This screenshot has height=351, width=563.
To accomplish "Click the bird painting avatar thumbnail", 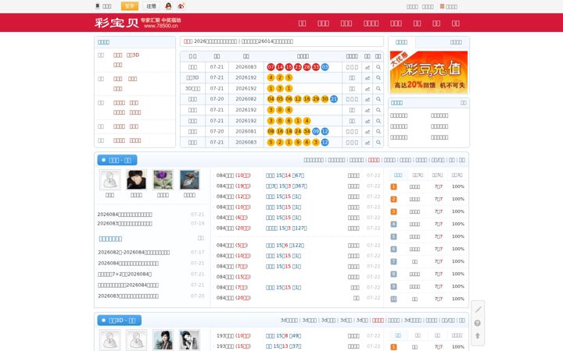I will (x=189, y=180).
